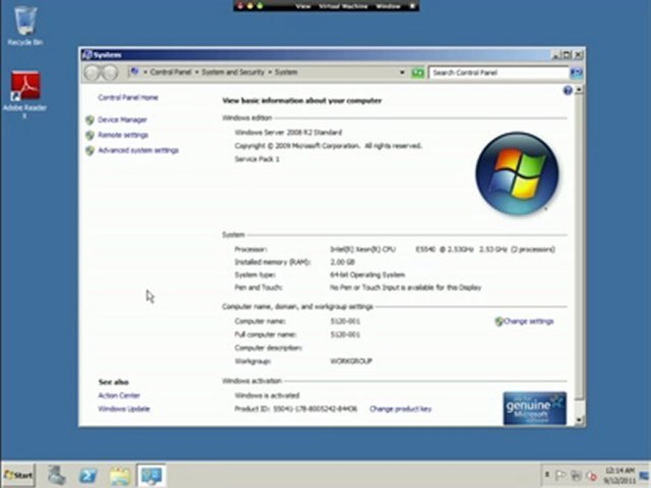Click Change product key link
This screenshot has height=488, width=651.
pyautogui.click(x=400, y=409)
